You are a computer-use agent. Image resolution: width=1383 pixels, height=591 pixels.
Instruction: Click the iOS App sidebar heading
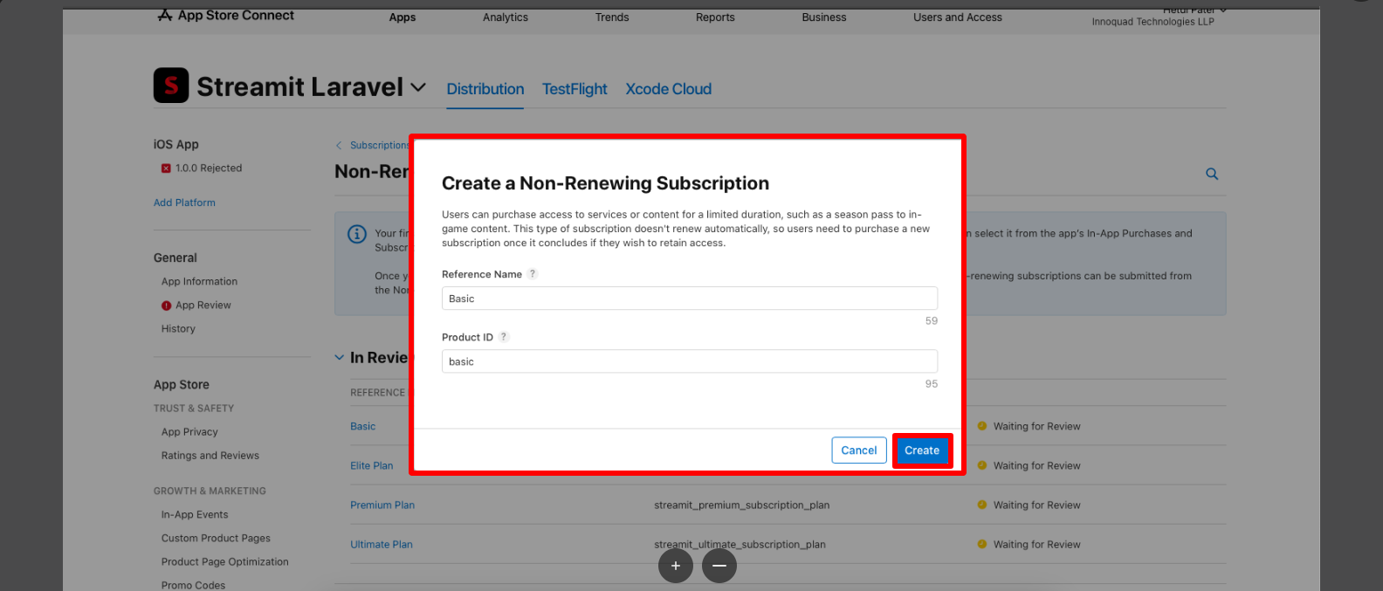(x=176, y=145)
